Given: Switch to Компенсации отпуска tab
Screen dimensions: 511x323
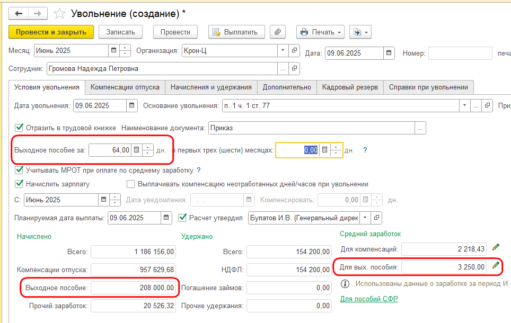Looking at the screenshot, I should 125,87.
